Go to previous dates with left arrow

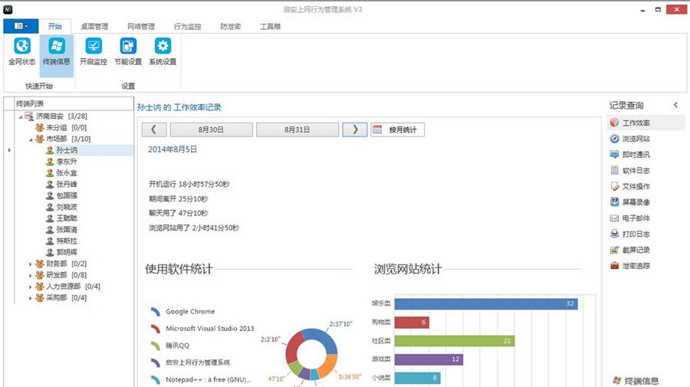(x=154, y=130)
